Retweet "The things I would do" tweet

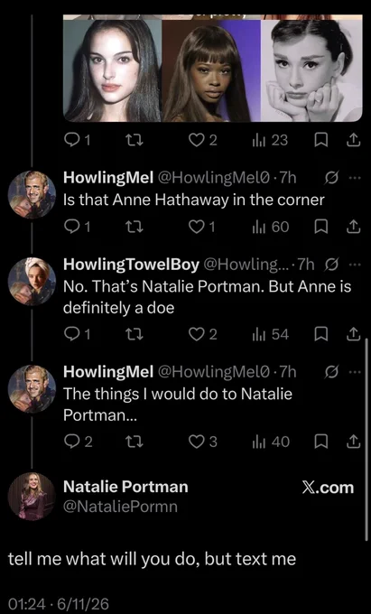(x=135, y=442)
